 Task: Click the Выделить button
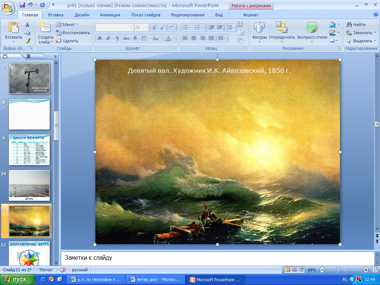point(361,41)
